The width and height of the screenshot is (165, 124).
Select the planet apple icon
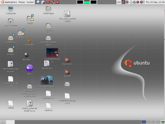click(67, 72)
